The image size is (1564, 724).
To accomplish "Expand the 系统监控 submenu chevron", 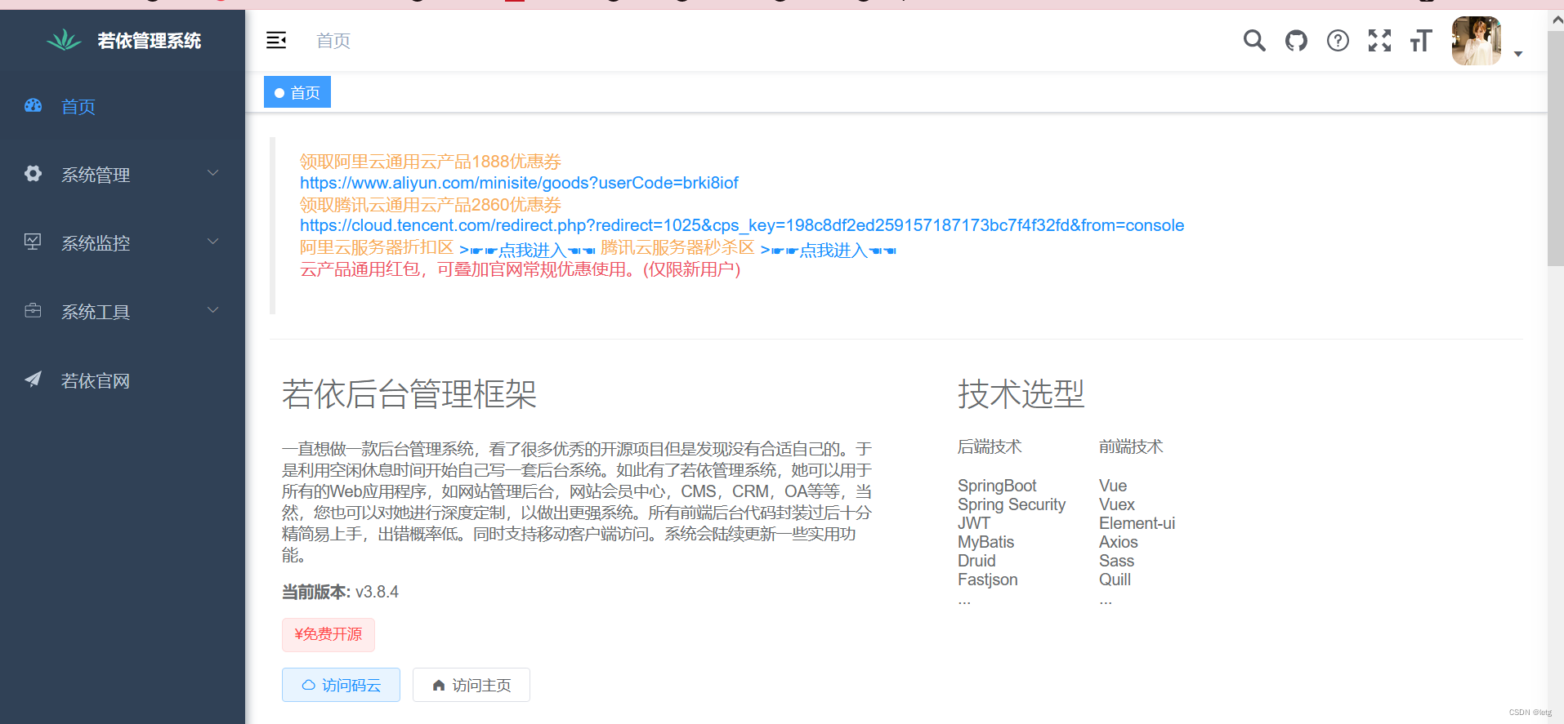I will coord(213,242).
